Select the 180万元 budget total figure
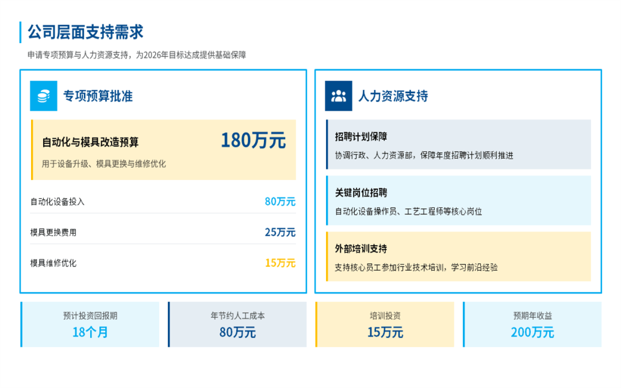 253,140
